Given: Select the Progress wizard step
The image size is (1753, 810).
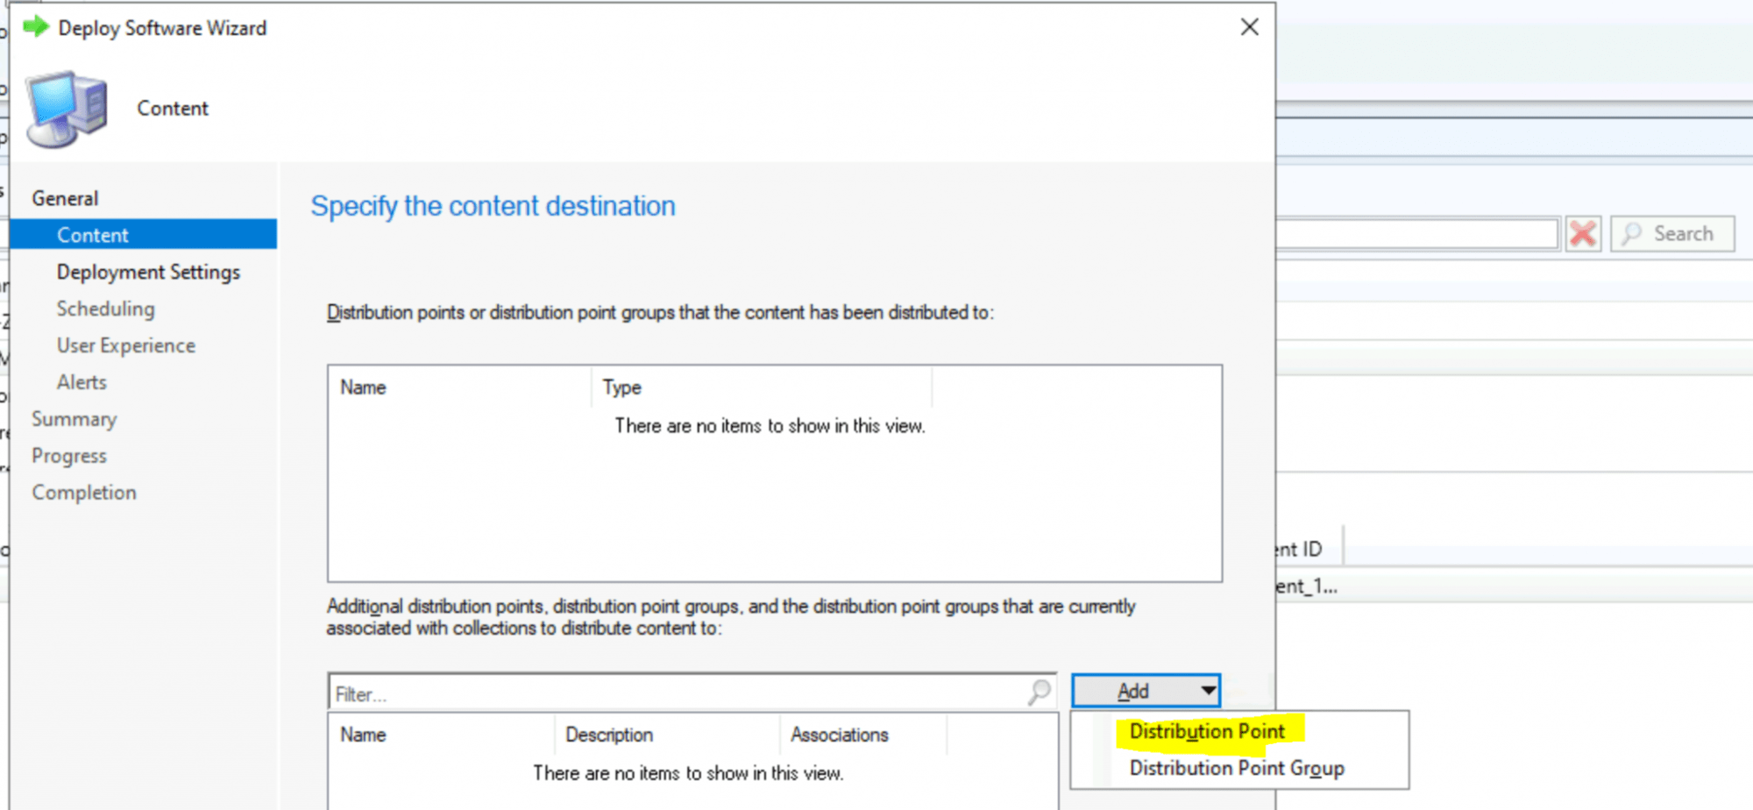Looking at the screenshot, I should (x=69, y=456).
